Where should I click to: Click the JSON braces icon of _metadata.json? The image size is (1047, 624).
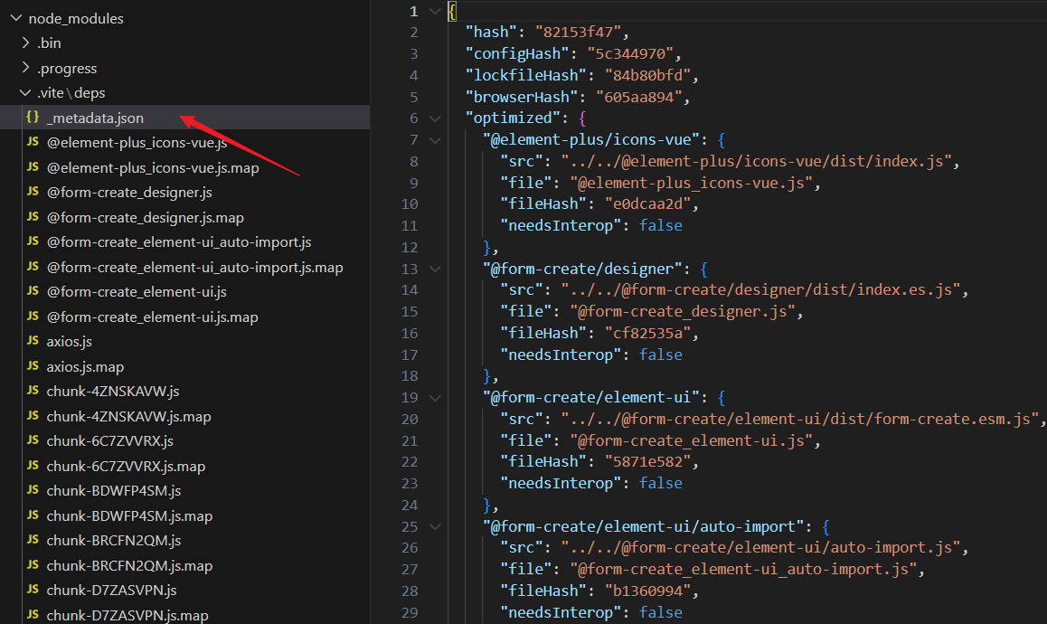tap(33, 118)
